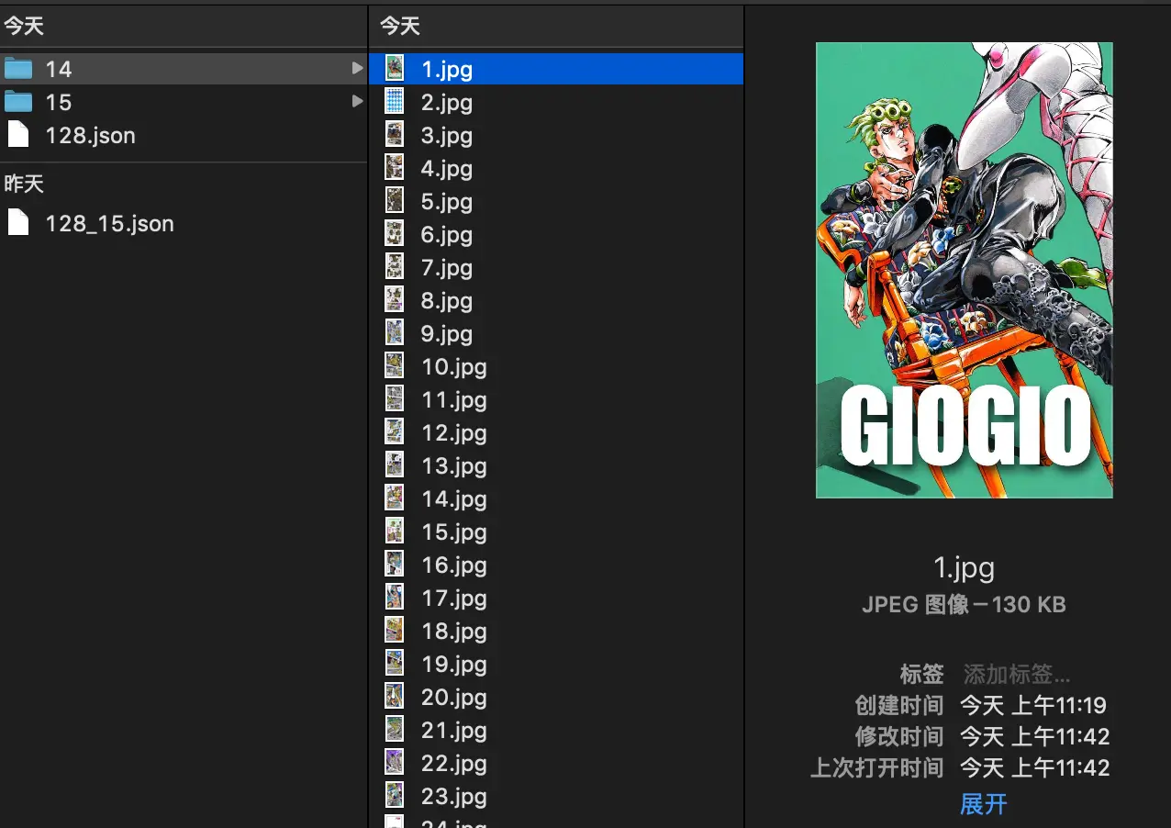
Task: Click the thumbnail icon of 14.jpg
Action: (394, 498)
